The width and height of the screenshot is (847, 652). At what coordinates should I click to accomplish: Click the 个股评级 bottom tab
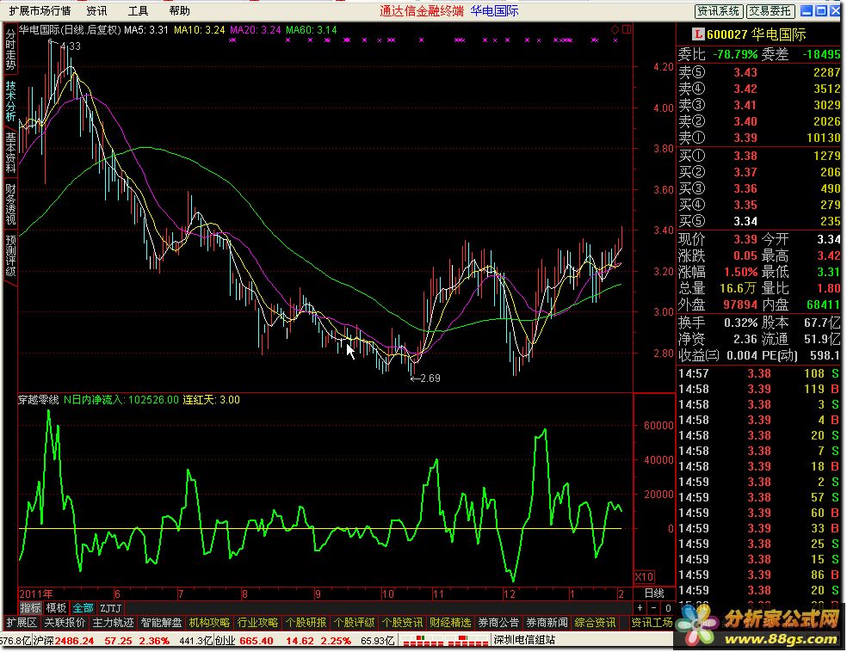pyautogui.click(x=354, y=623)
